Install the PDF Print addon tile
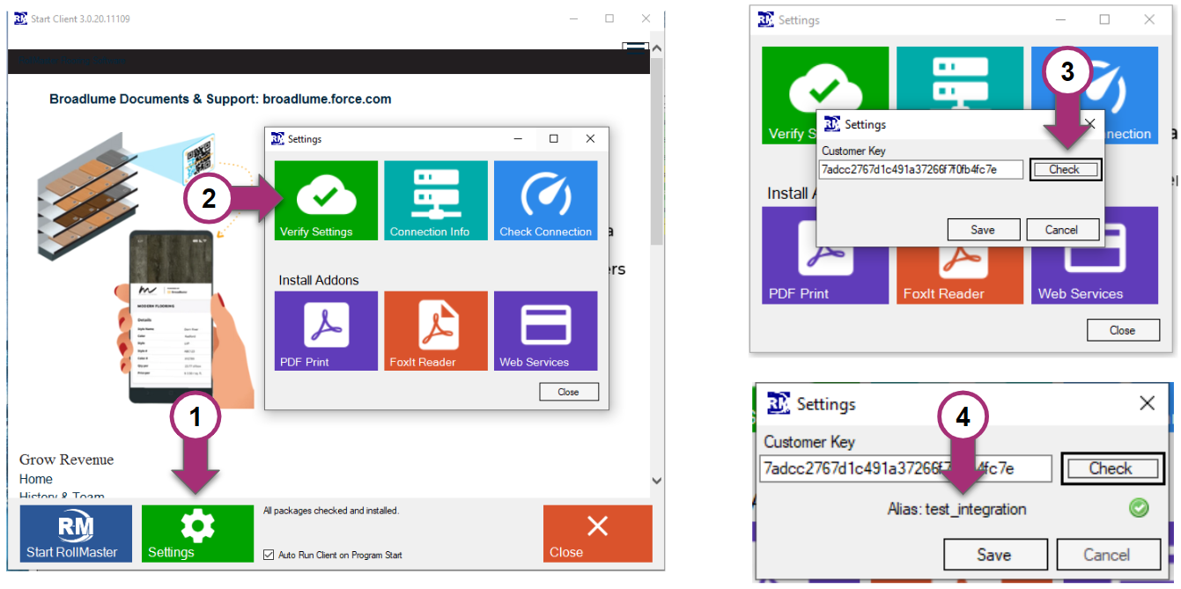The height and width of the screenshot is (589, 1181). (326, 330)
